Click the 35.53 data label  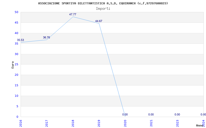[x=21, y=40]
